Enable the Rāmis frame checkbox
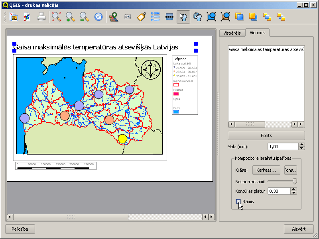 click(238, 202)
